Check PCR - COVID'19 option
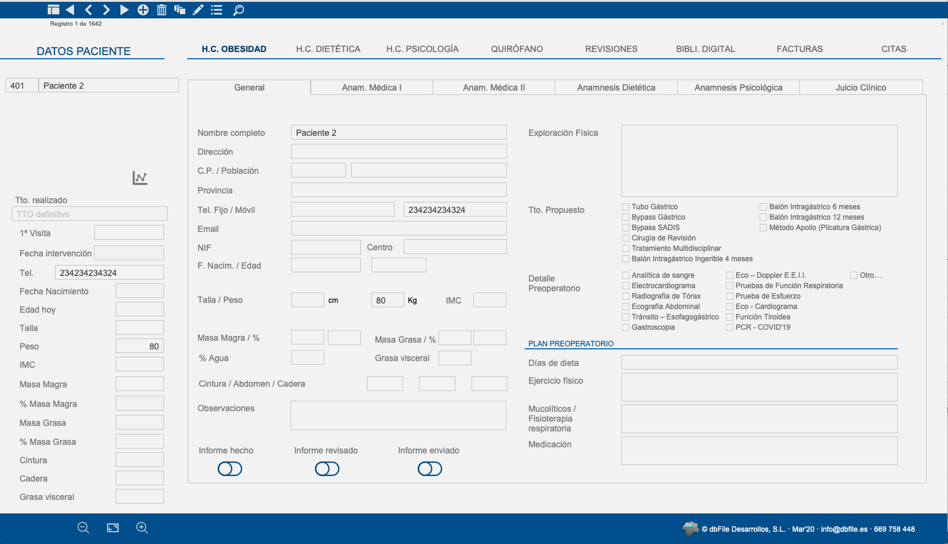This screenshot has height=544, width=948. pos(730,327)
